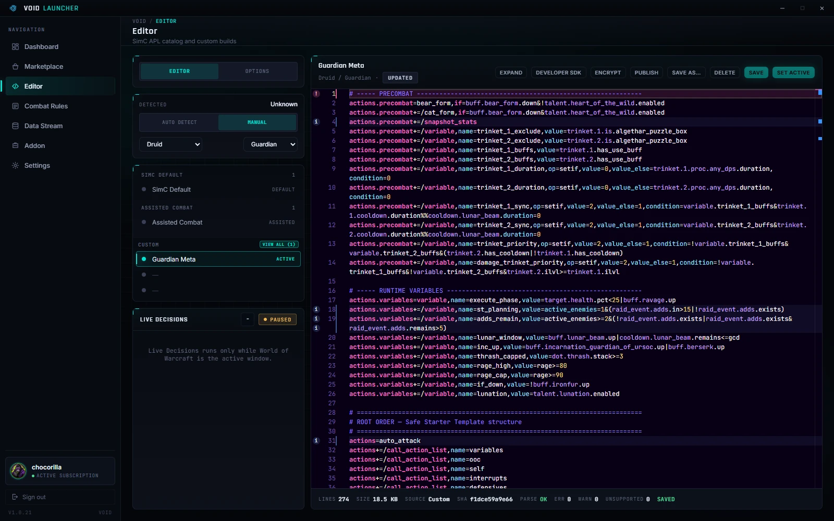Click the PRECOMBAT comment on line 1
834x521 pixels.
495,94
